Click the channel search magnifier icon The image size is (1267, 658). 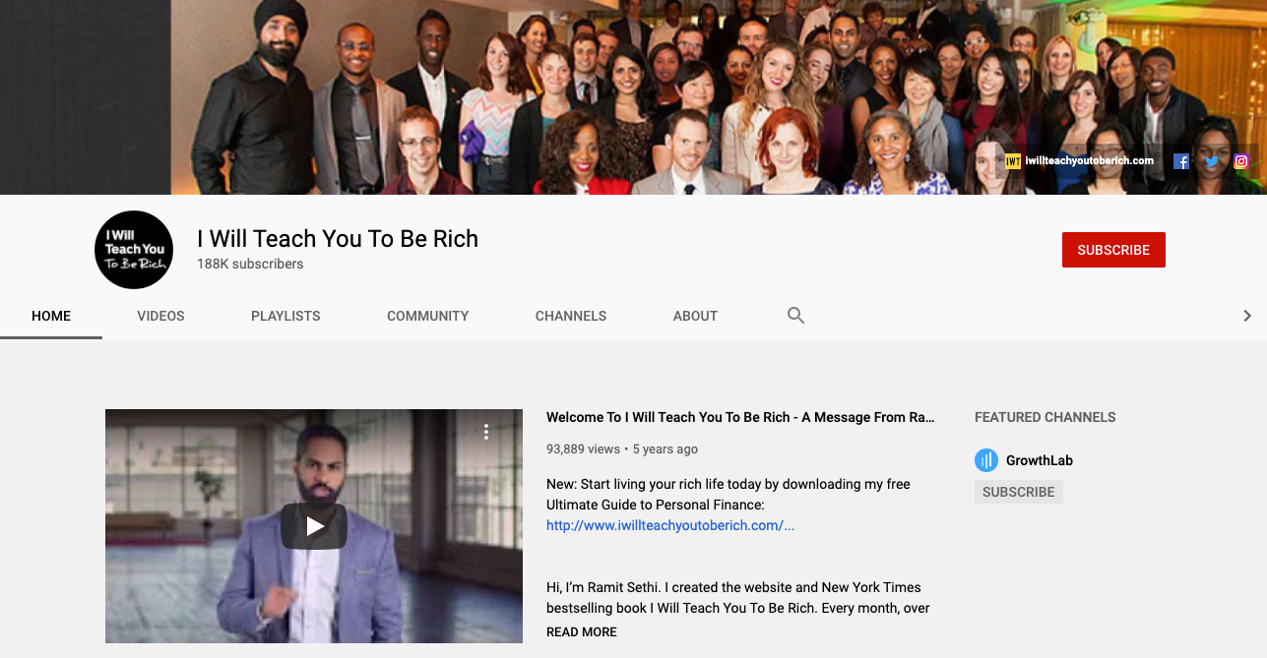click(x=795, y=316)
